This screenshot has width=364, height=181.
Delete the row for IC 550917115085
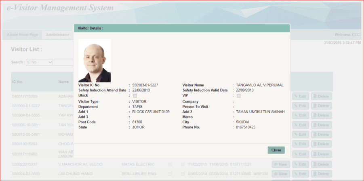pyautogui.click(x=321, y=154)
